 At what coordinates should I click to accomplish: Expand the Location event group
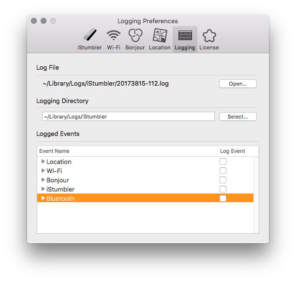pyautogui.click(x=43, y=162)
